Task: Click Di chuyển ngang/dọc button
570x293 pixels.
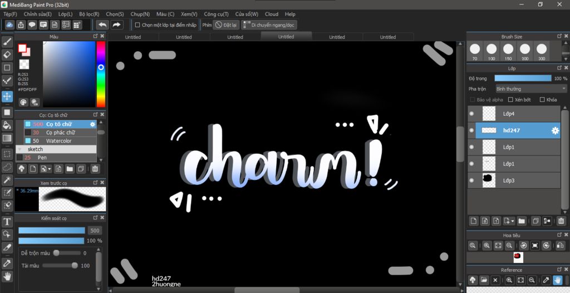Action: click(x=269, y=25)
